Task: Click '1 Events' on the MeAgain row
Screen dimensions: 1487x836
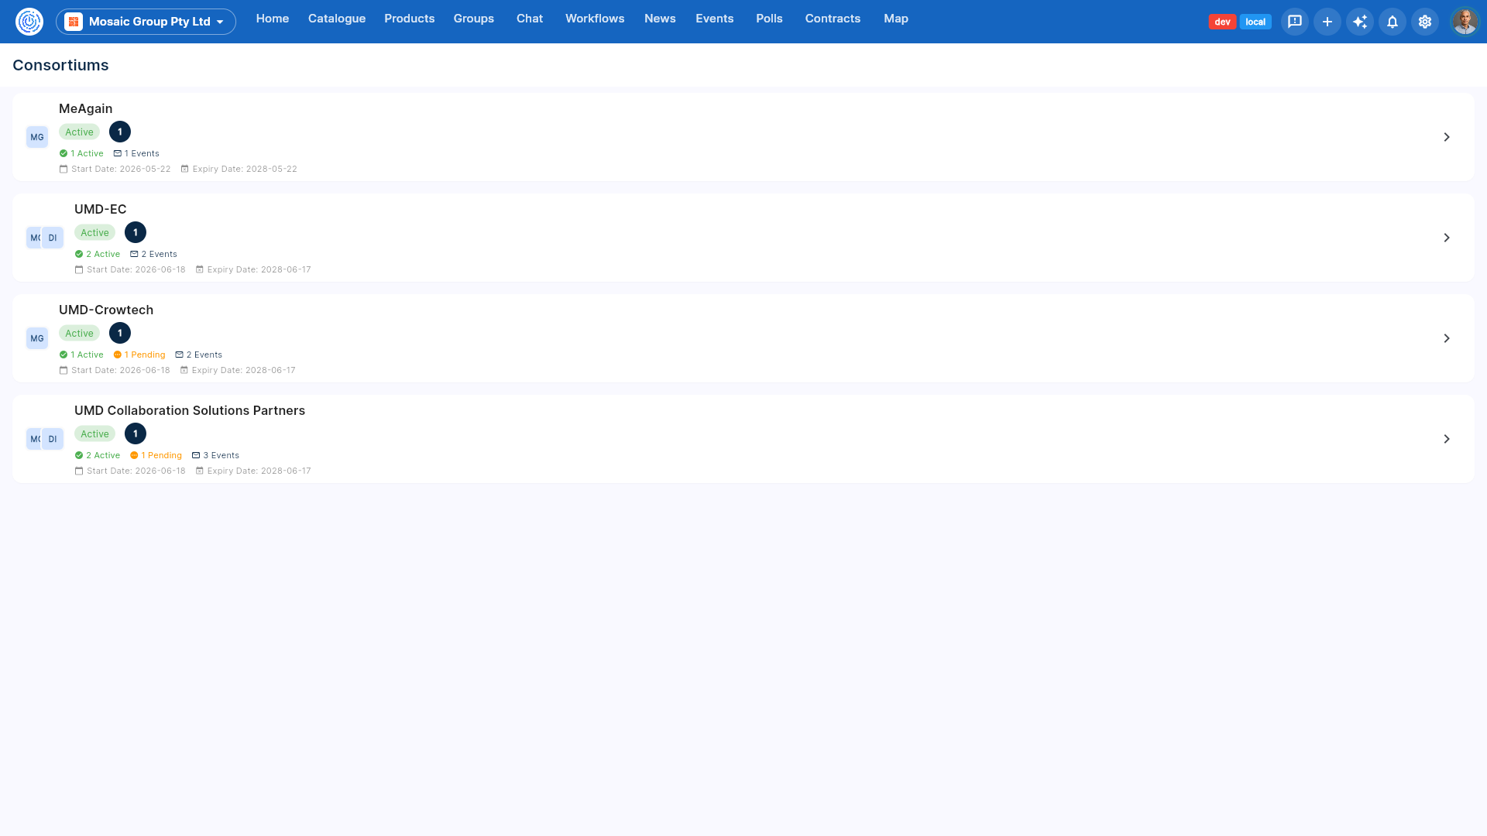Action: click(136, 153)
